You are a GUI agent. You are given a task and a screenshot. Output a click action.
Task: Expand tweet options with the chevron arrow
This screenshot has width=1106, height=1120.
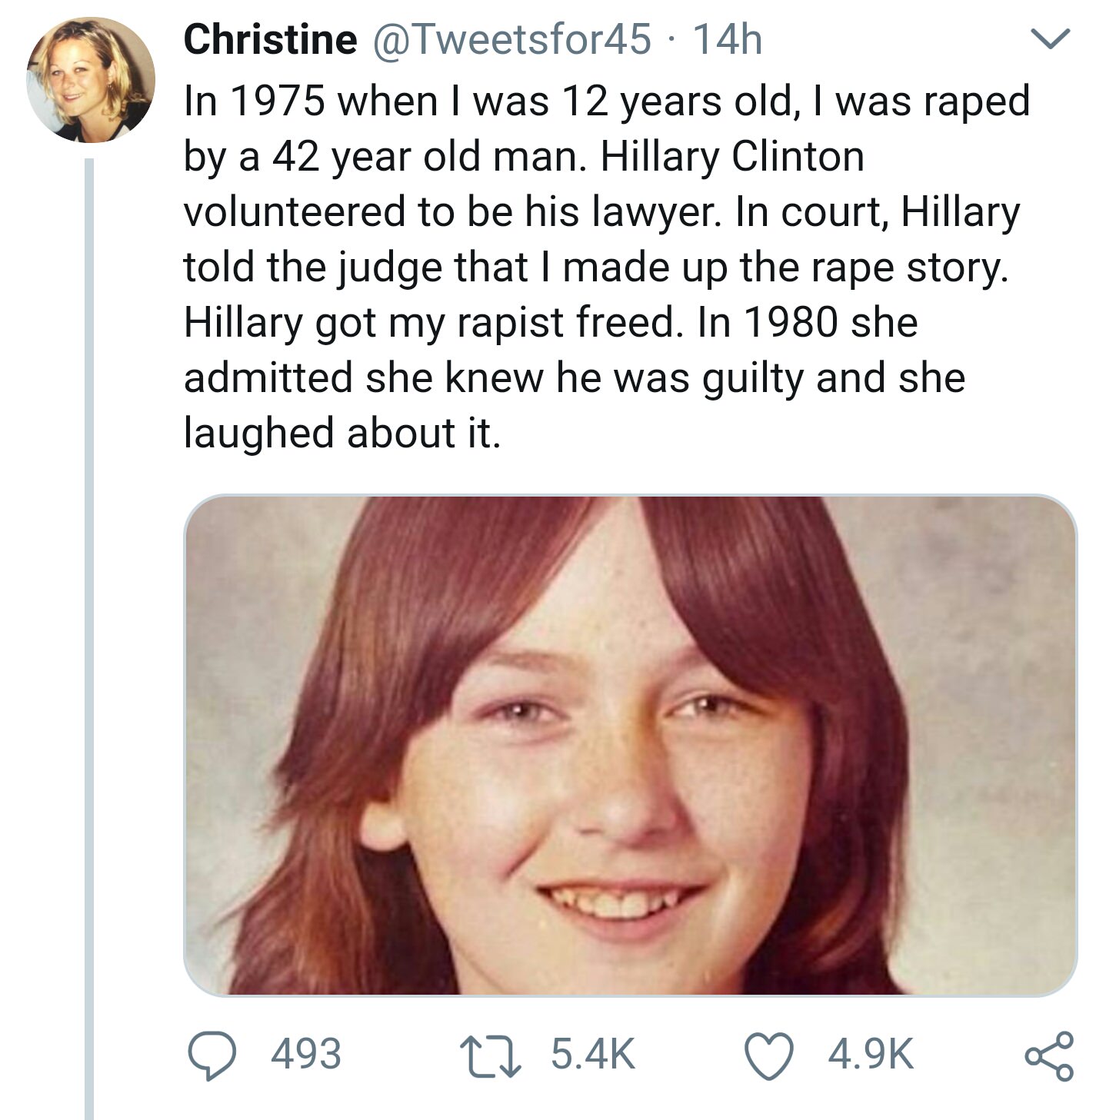click(x=1051, y=38)
